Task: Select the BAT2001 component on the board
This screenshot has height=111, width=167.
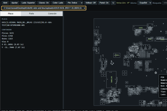Action: [111, 79]
